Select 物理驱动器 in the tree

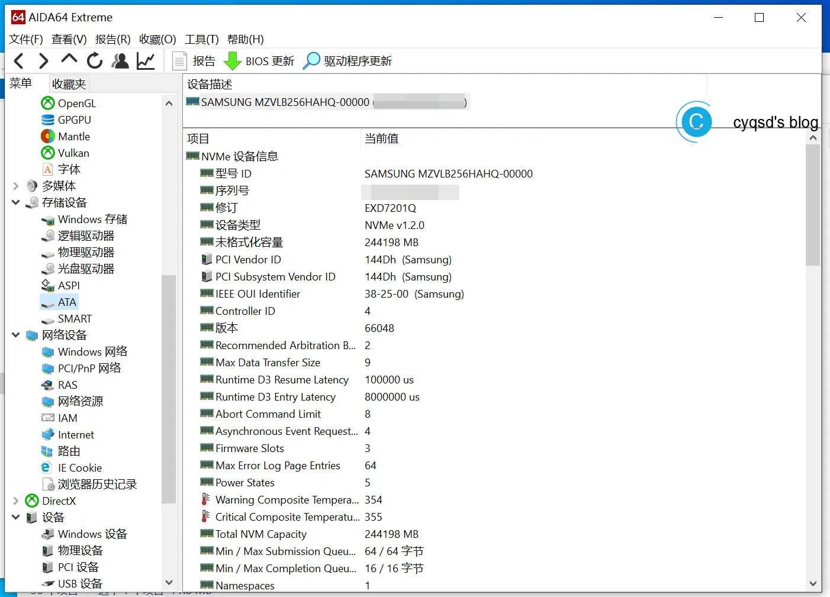coord(78,252)
